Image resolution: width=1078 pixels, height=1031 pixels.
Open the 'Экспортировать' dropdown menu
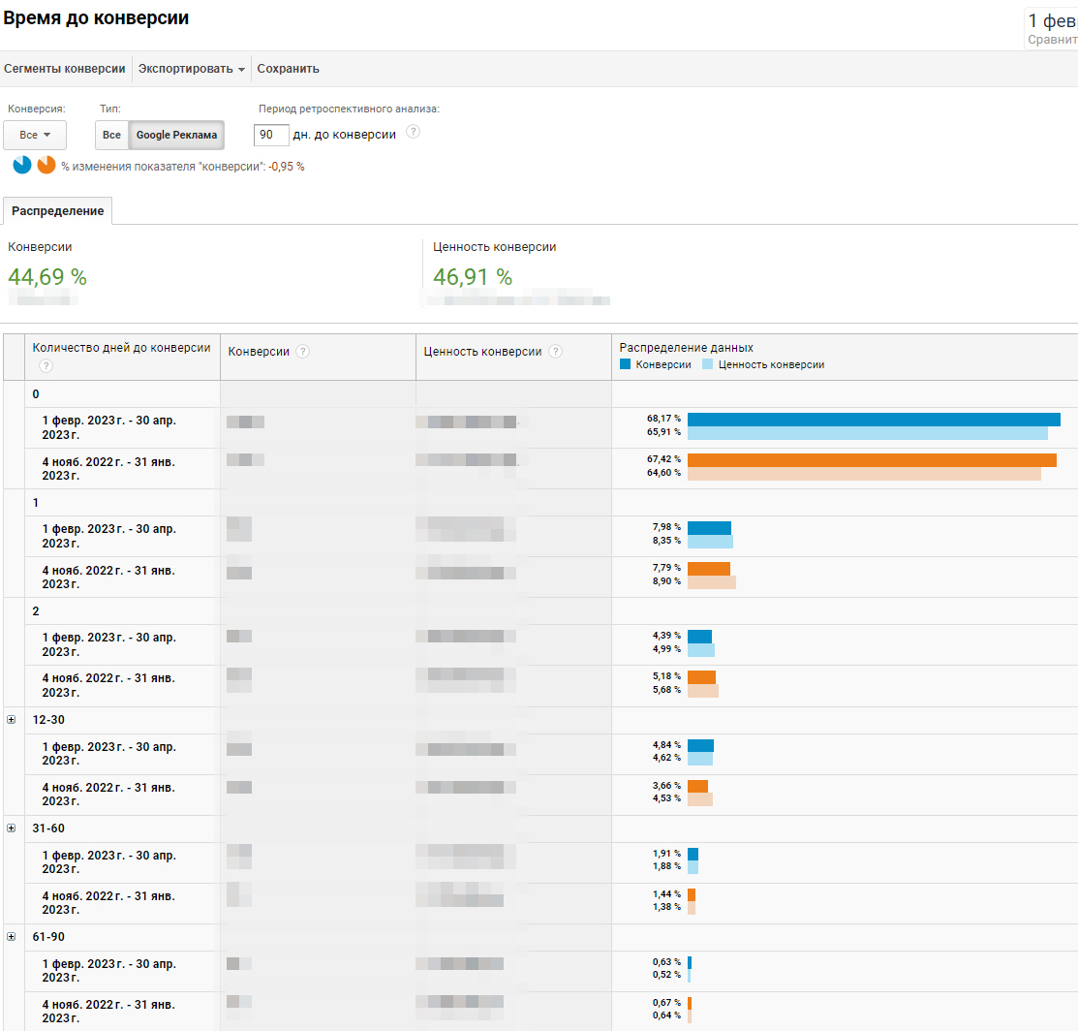tap(191, 69)
